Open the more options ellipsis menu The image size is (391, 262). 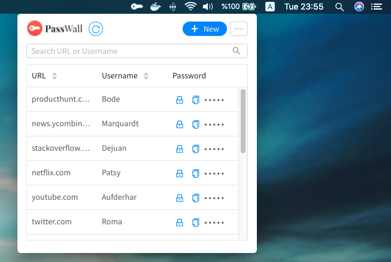point(239,29)
